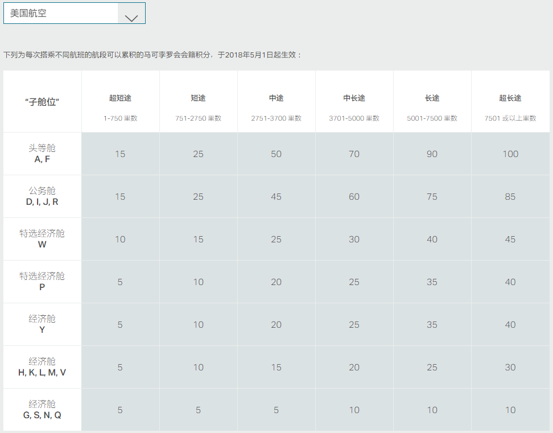Open the 美国航空 airline dropdown
The image size is (553, 433).
[74, 13]
